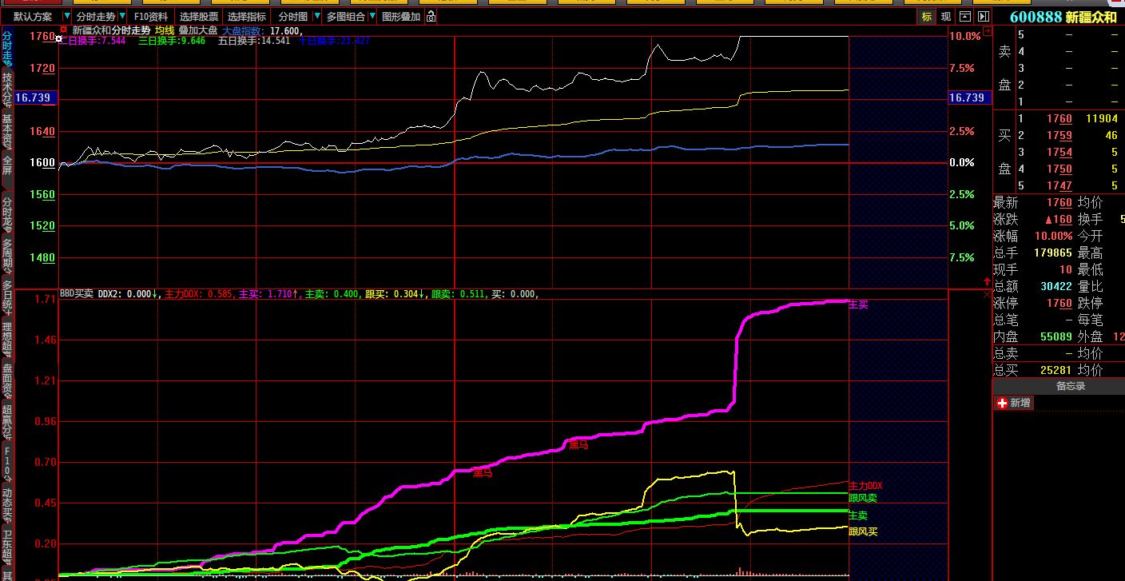Screen dimensions: 1125x581
Task: Open the red gear icon beside 新疆众和分时走势
Action: pyautogui.click(x=64, y=30)
